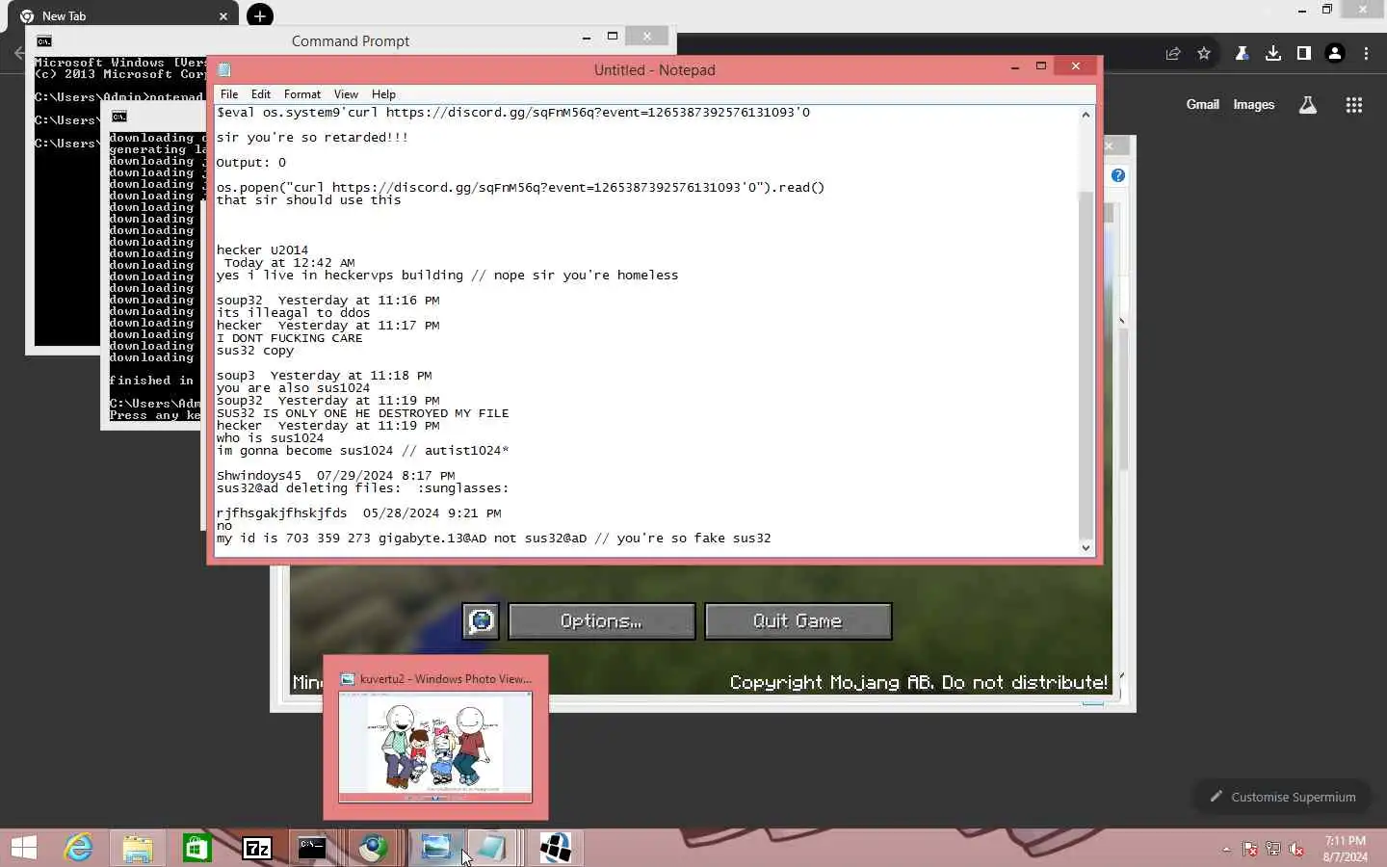The width and height of the screenshot is (1387, 867).
Task: Toggle the browser side panel icon
Action: point(1304,54)
